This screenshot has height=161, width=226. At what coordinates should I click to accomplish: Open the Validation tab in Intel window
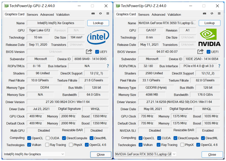(x=63, y=14)
